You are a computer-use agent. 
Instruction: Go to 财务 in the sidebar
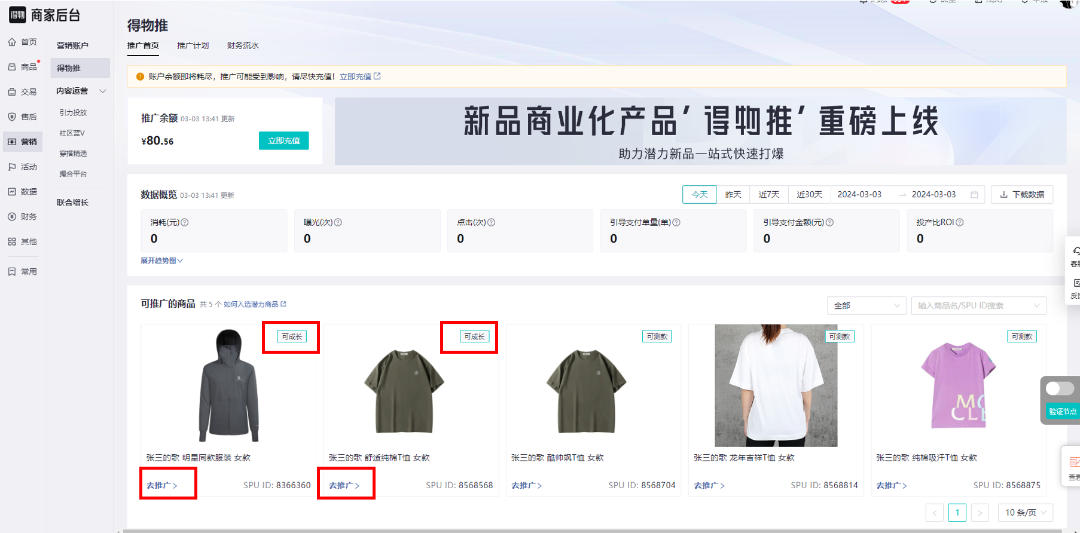coord(23,217)
